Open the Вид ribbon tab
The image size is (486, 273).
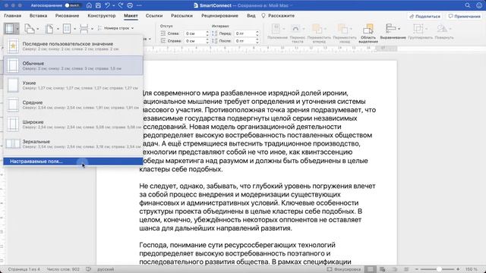tap(251, 15)
